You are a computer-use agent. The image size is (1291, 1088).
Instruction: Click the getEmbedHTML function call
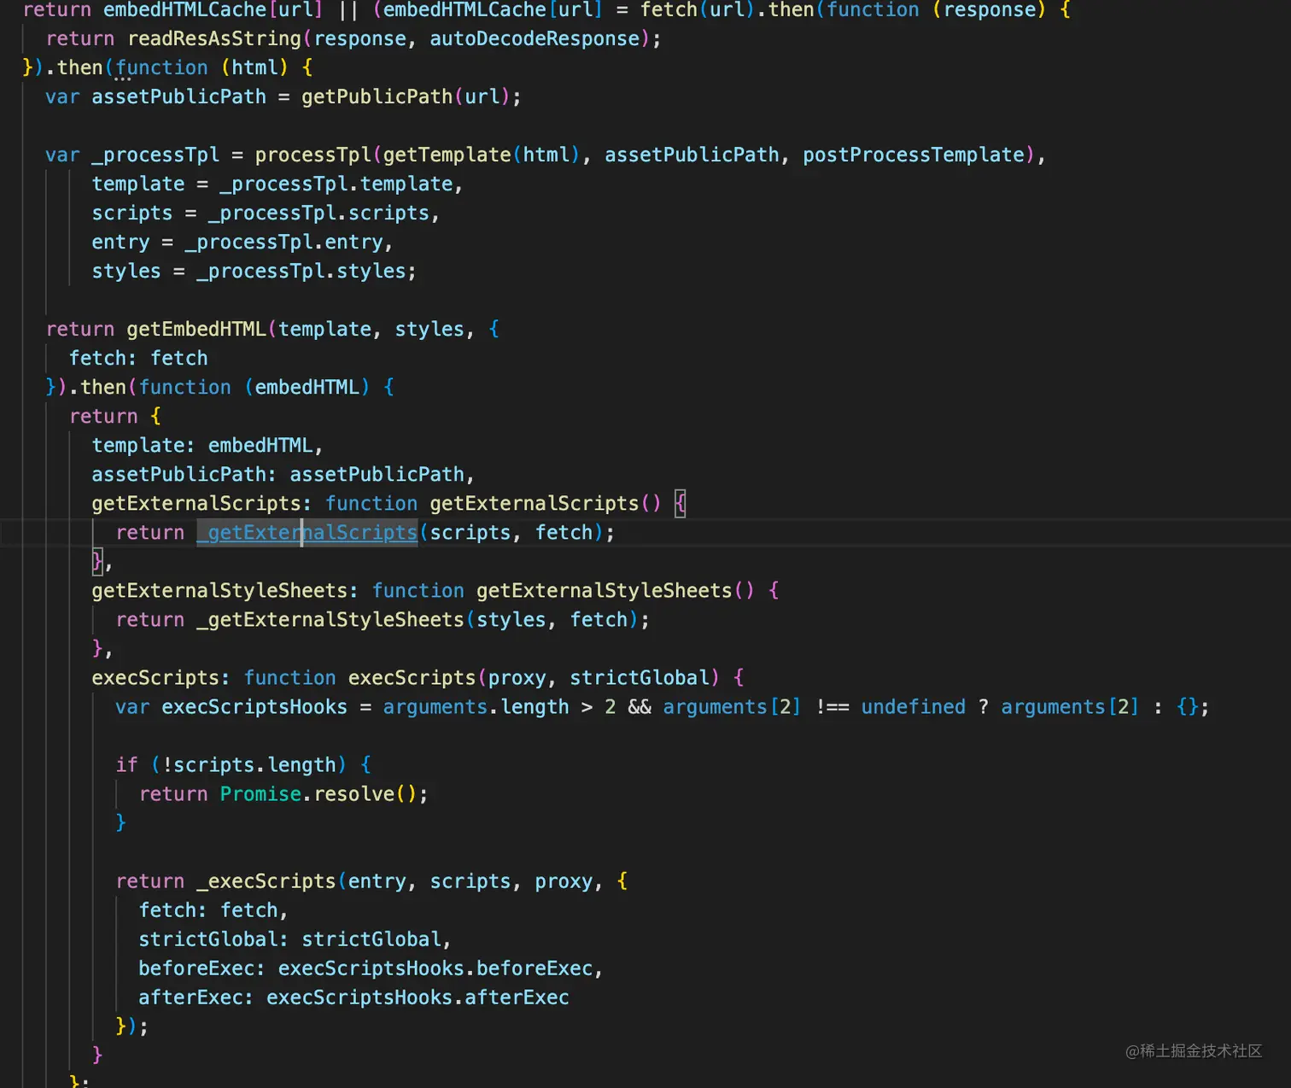click(196, 329)
